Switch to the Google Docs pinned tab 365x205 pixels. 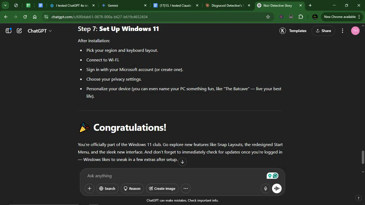click(x=40, y=5)
